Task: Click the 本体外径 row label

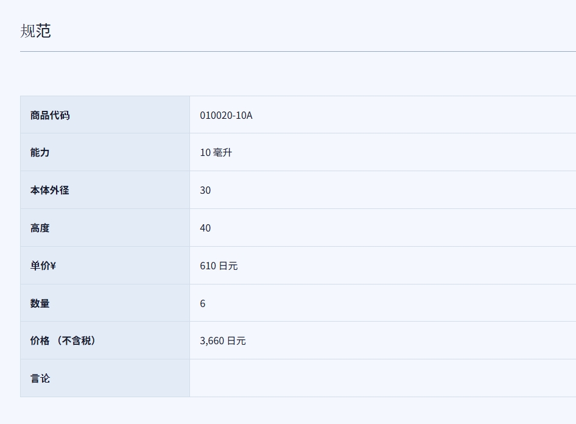Action: [50, 190]
